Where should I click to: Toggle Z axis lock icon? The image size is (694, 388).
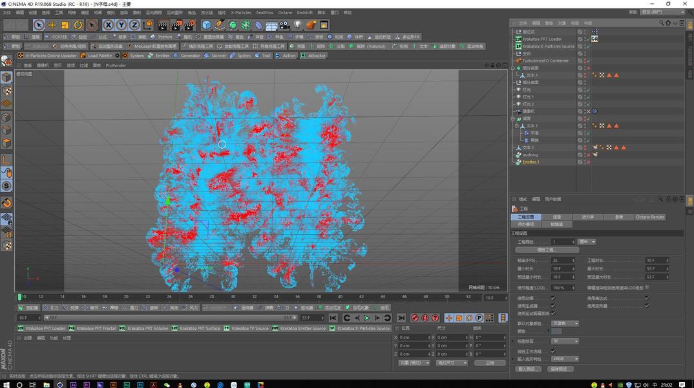coord(134,25)
